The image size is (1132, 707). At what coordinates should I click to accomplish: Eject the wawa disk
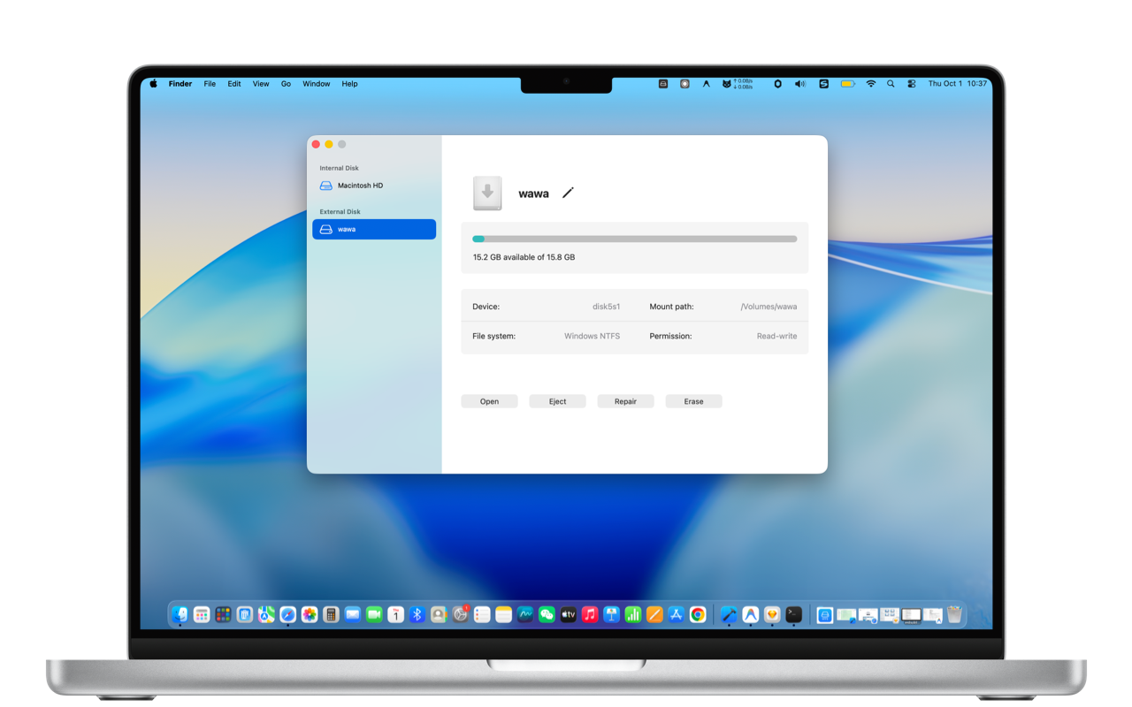tap(557, 401)
